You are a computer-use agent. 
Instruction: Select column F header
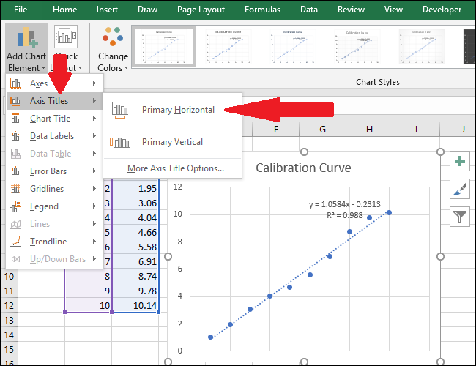[x=275, y=130]
